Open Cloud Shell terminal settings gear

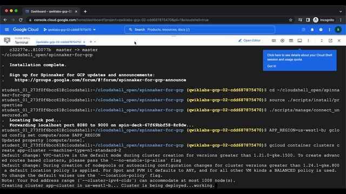[x=282, y=41]
